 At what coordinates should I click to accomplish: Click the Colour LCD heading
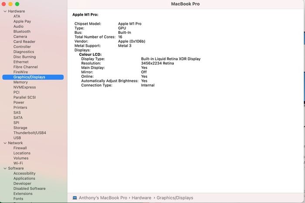[x=90, y=55]
